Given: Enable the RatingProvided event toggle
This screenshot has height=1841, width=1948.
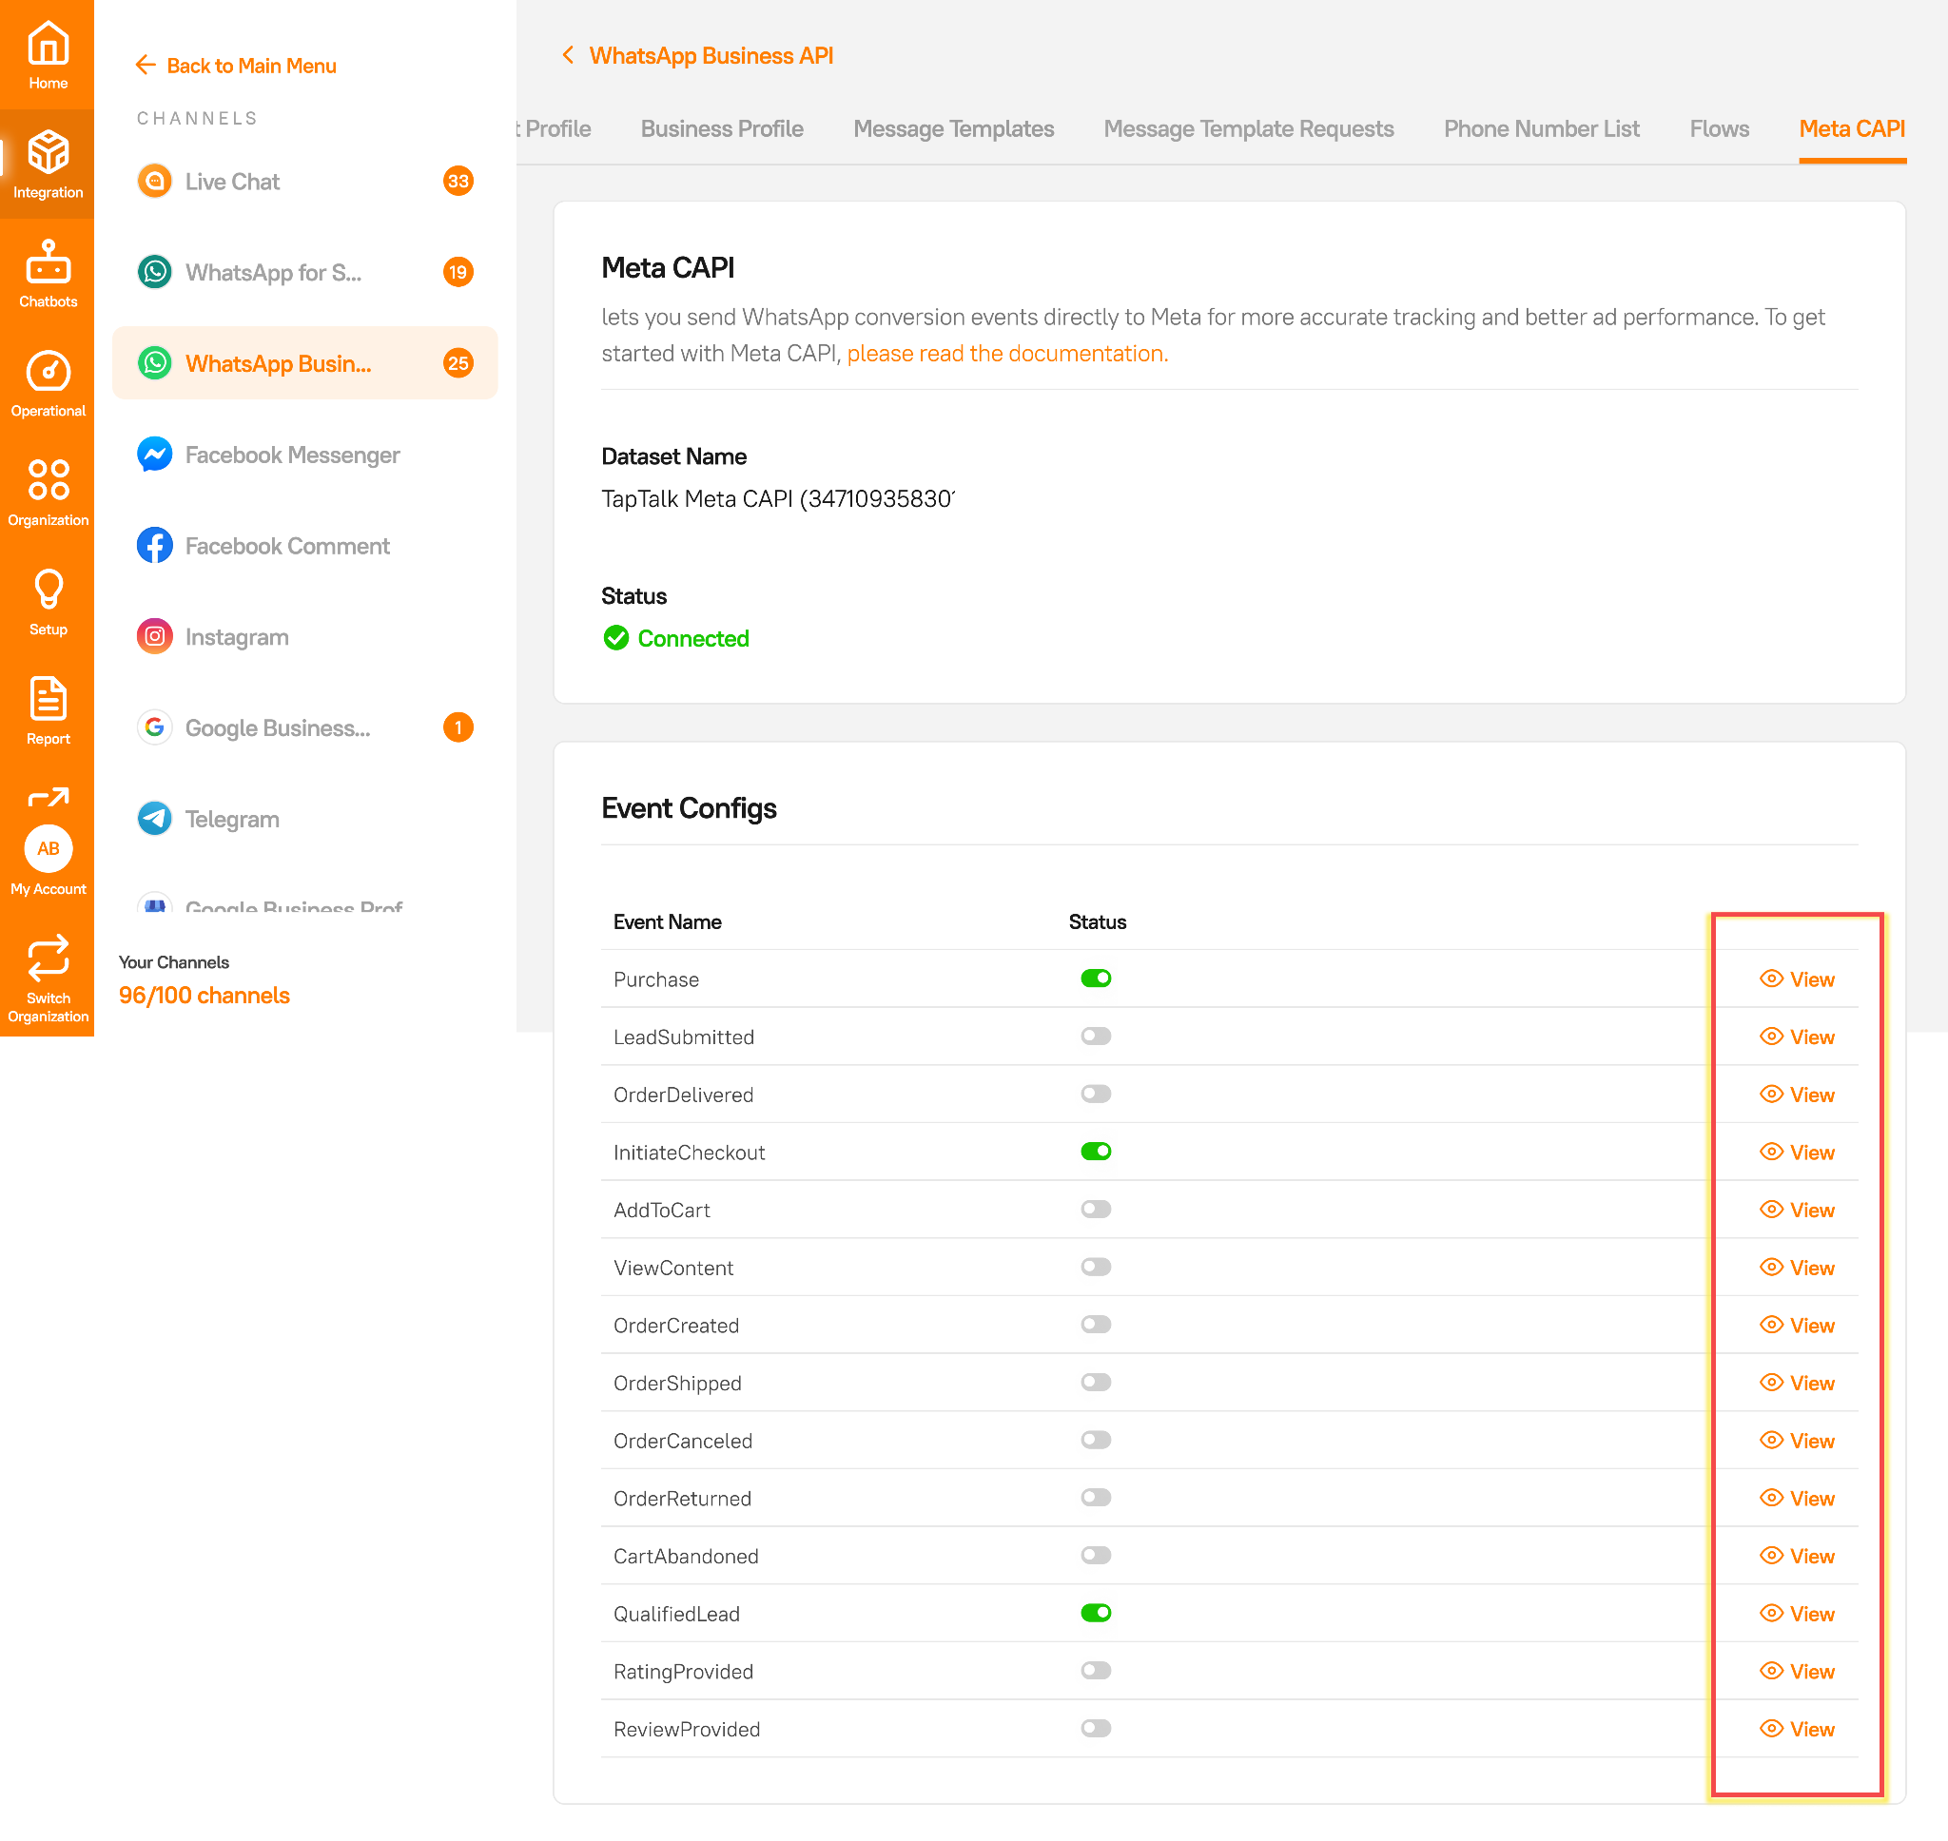Looking at the screenshot, I should point(1096,1671).
